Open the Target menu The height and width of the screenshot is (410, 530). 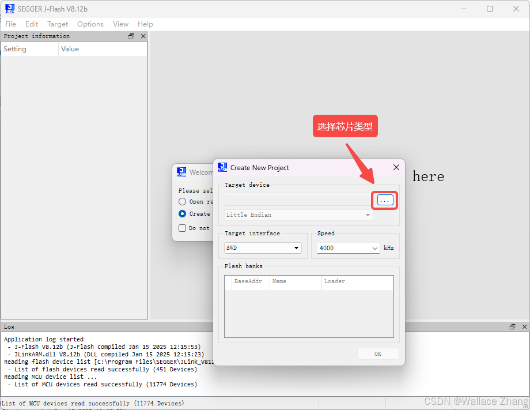point(58,24)
